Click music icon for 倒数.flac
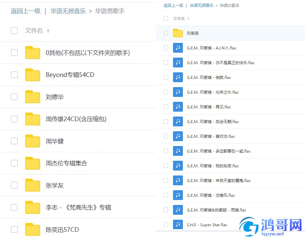The image size is (305, 239). tap(178, 77)
